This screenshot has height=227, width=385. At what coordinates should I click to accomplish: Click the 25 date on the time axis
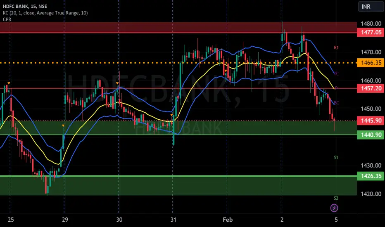click(11, 220)
